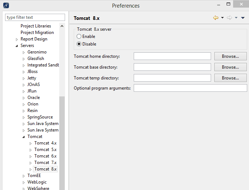The height and width of the screenshot is (190, 249).
Task: Select the WebLogic server entry
Action: 37,182
